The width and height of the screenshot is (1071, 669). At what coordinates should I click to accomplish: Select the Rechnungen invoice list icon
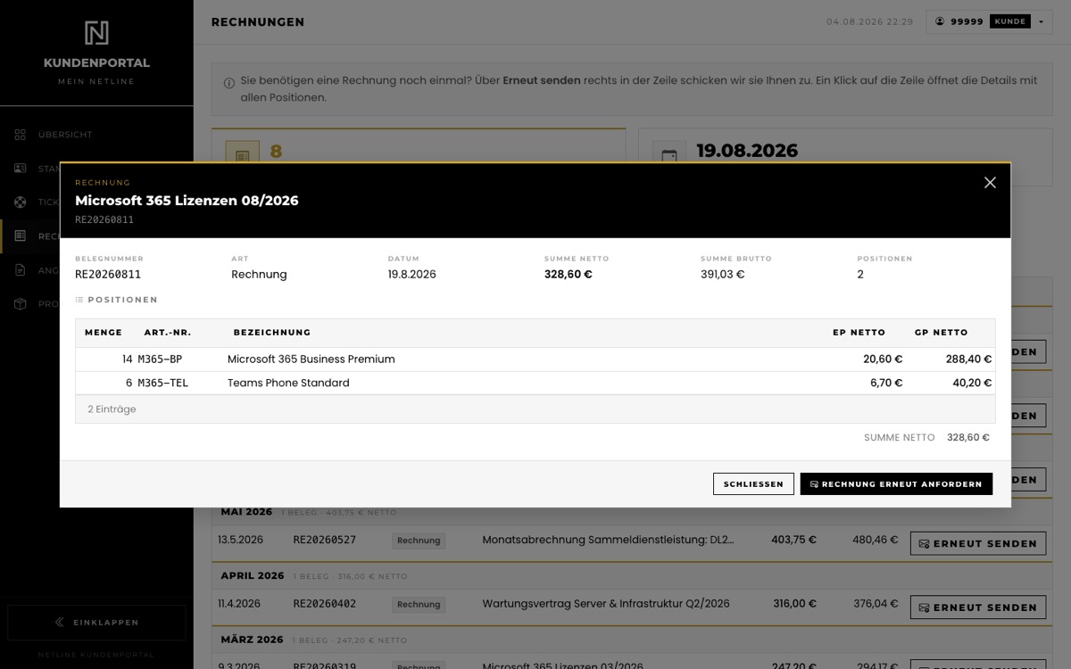(x=21, y=236)
